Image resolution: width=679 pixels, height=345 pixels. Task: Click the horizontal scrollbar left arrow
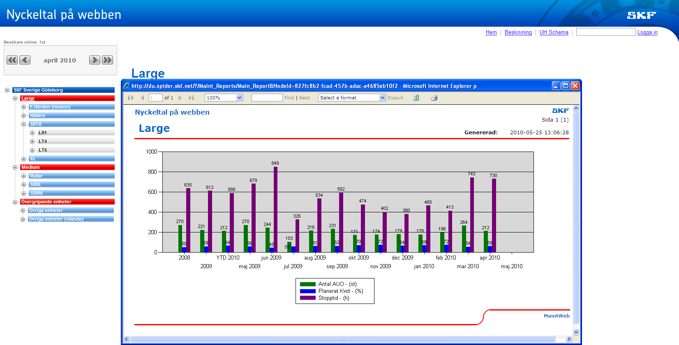tap(127, 339)
